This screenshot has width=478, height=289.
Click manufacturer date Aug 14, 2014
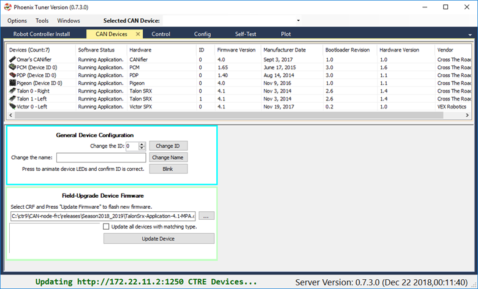point(279,75)
